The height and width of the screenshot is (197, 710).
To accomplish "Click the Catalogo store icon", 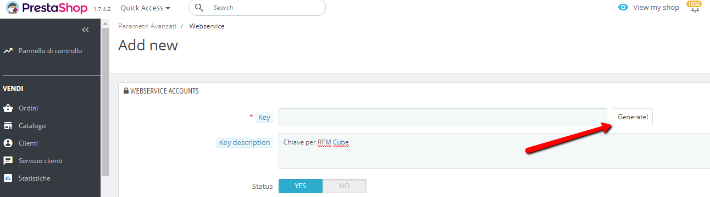I will coord(8,126).
